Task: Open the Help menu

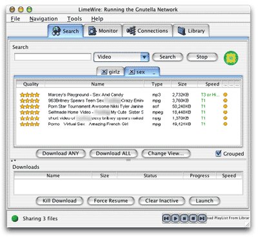Action: pos(97,19)
